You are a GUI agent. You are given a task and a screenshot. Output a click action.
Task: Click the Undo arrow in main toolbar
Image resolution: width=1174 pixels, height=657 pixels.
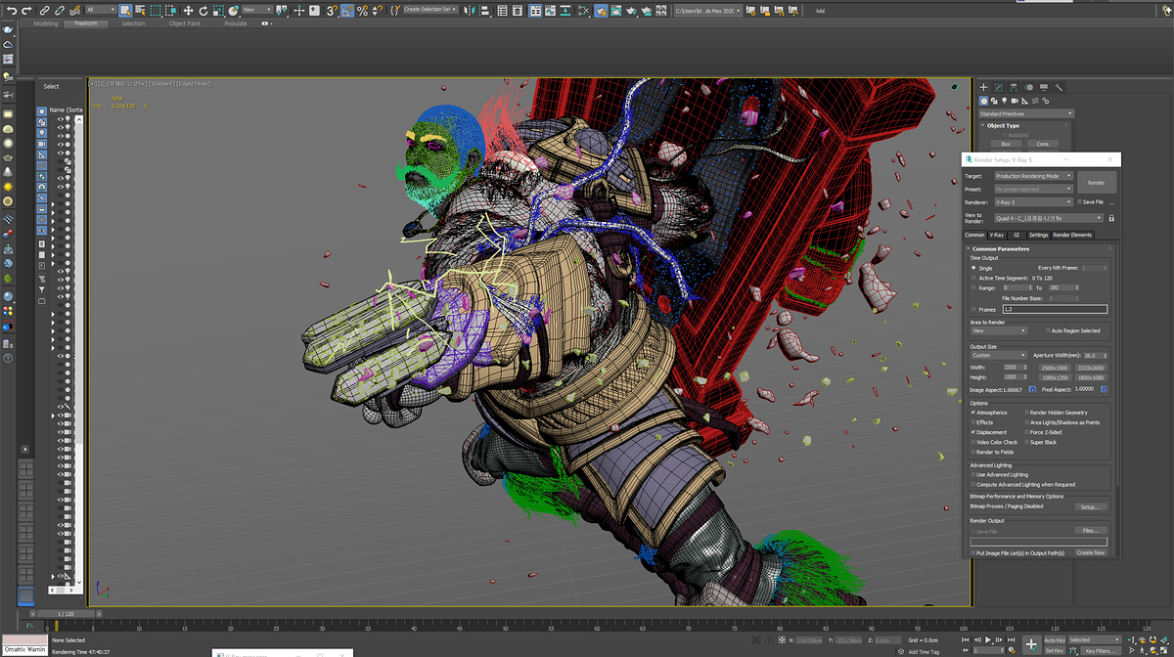(11, 10)
